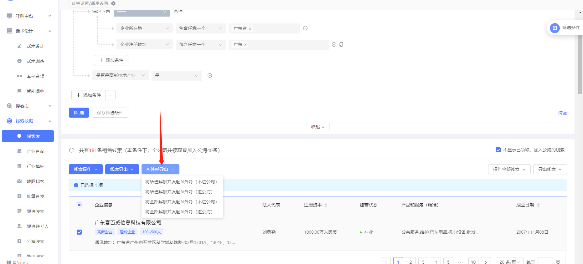Open 智能词典 in the sidebar

[35, 91]
